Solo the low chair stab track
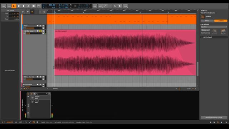 [40, 77]
